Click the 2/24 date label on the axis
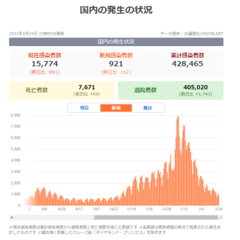 pos(218,209)
